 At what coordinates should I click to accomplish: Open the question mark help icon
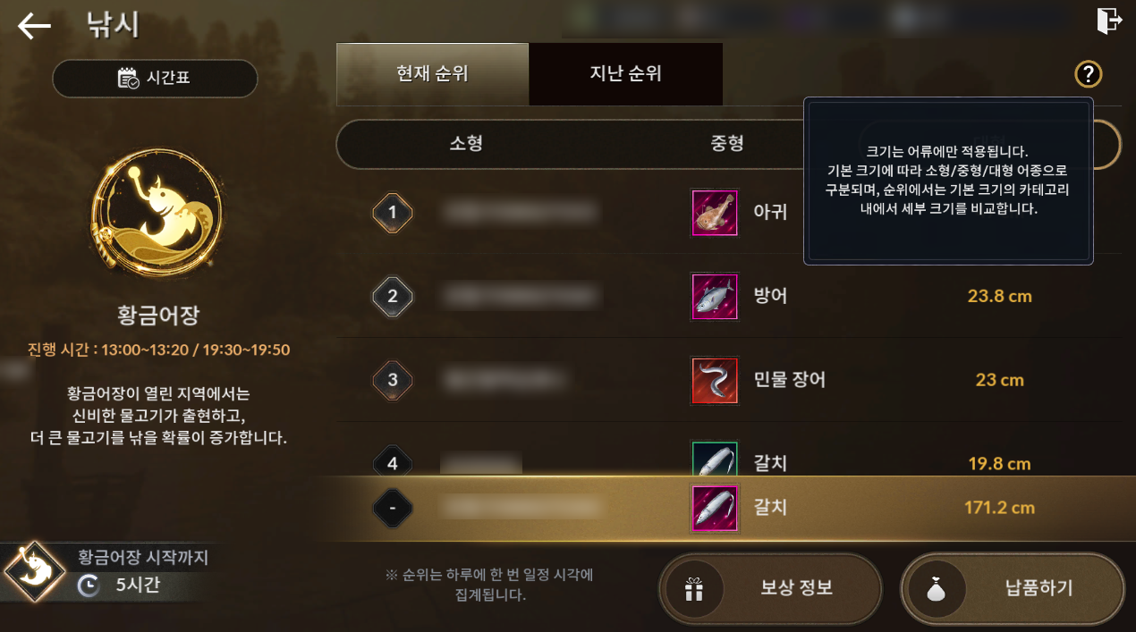point(1089,74)
